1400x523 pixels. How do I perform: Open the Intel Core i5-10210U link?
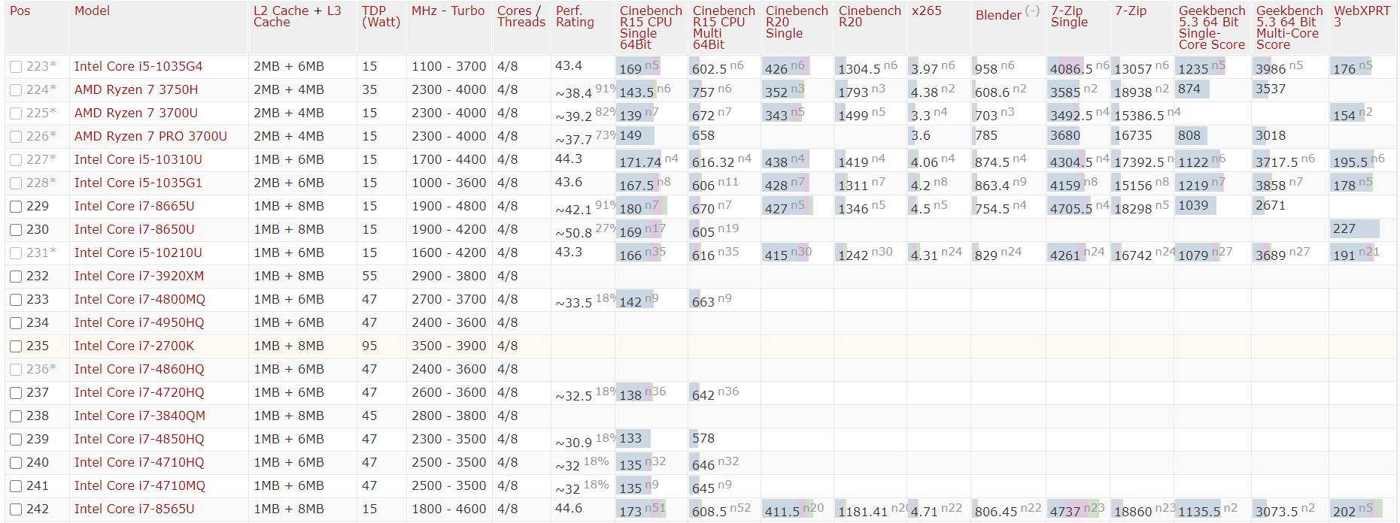138,252
